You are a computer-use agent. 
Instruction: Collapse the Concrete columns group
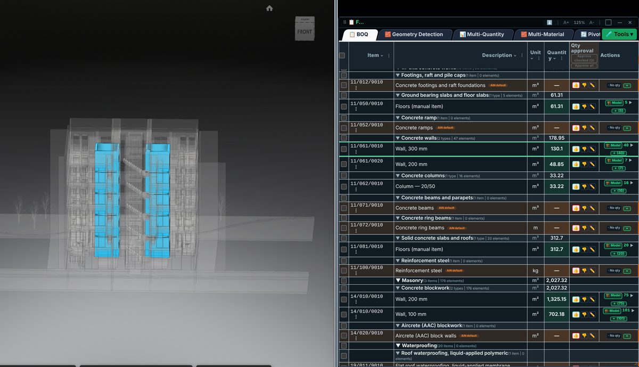tap(398, 176)
